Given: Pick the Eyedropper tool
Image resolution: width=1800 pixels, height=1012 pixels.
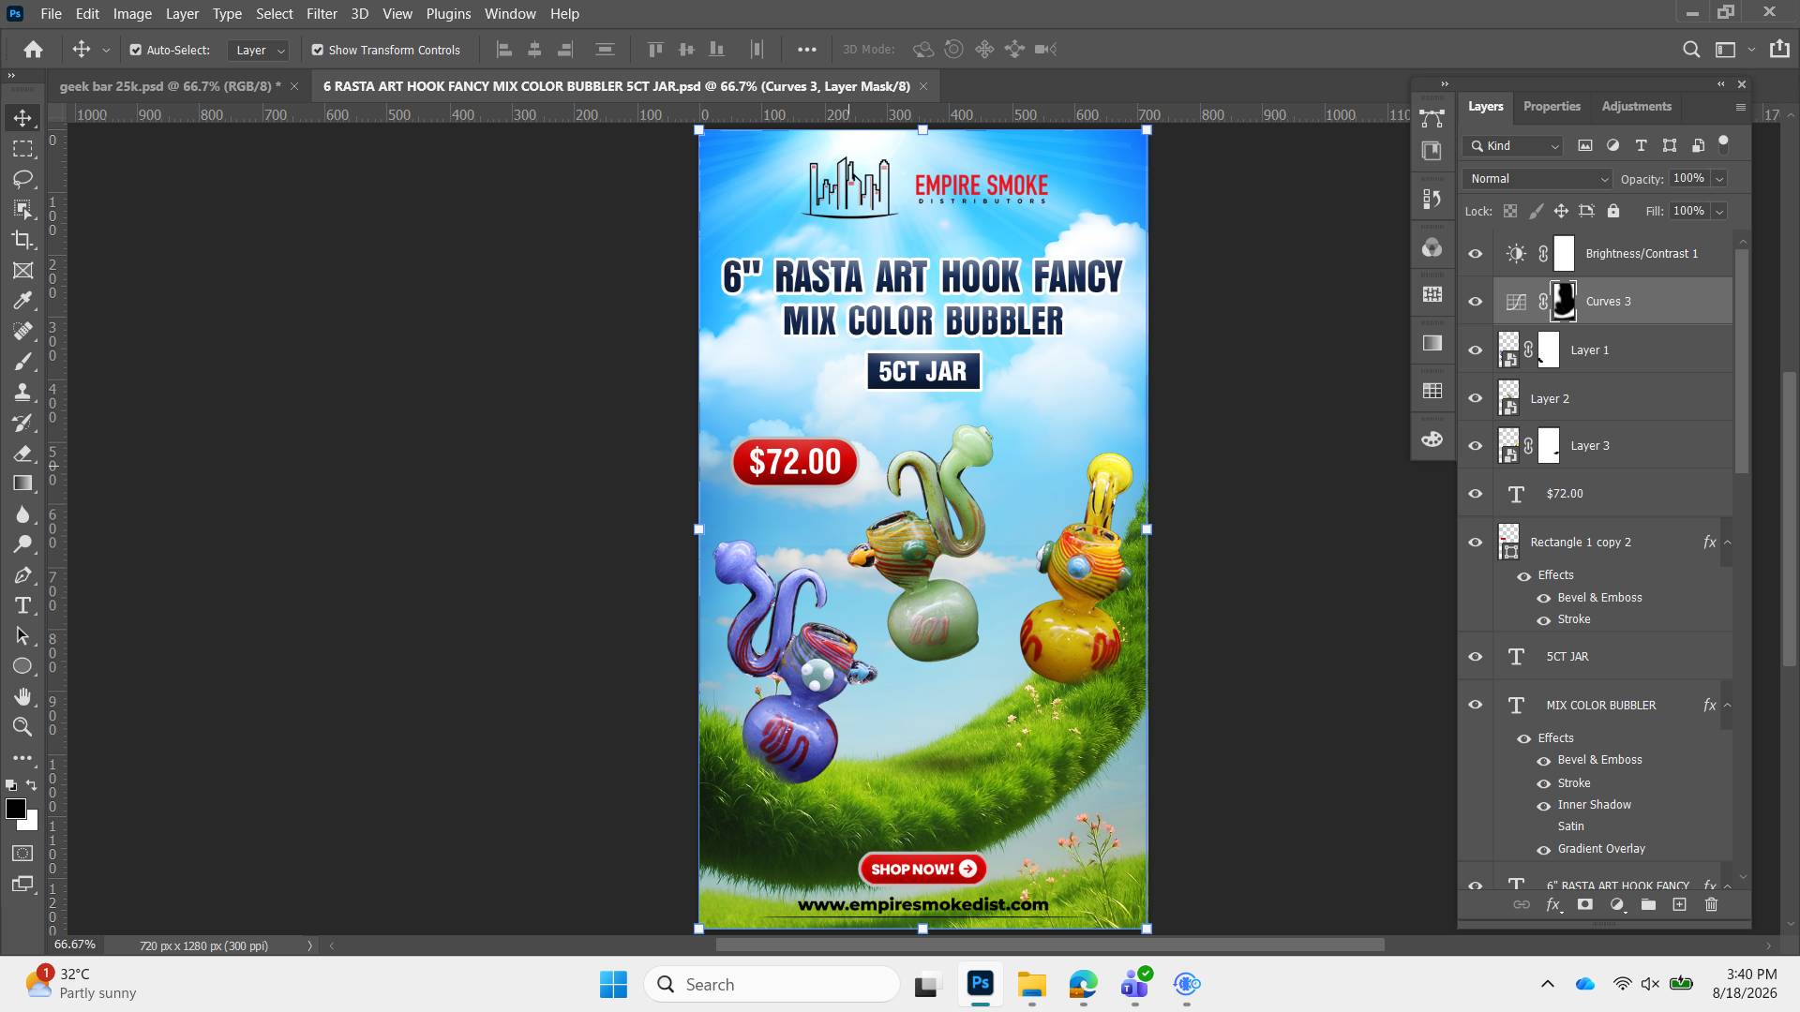Looking at the screenshot, I should pos(22,301).
